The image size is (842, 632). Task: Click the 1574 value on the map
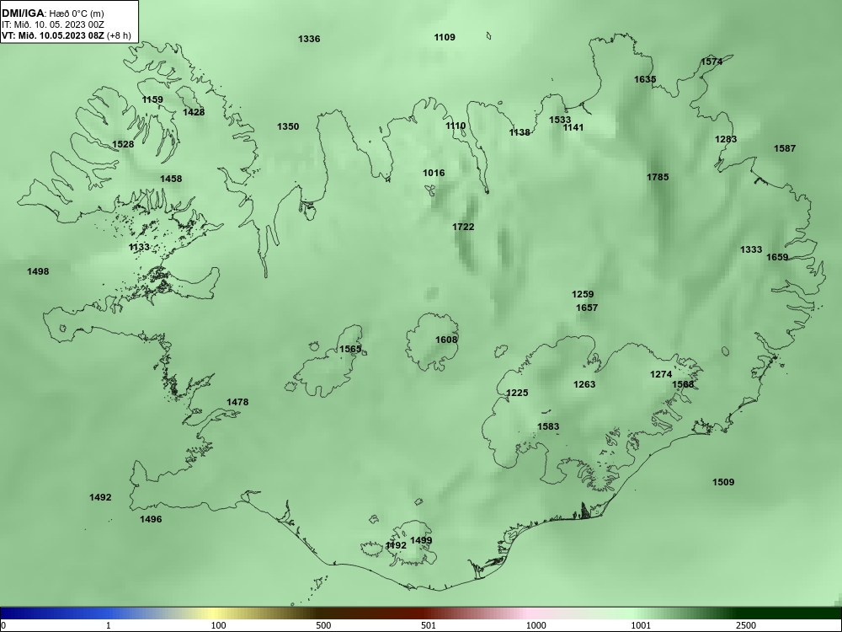pyautogui.click(x=711, y=62)
